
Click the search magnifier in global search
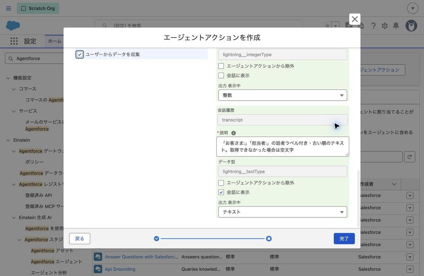[105, 26]
